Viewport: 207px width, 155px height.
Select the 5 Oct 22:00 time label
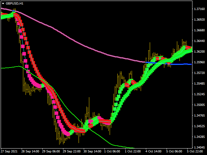point(195,151)
